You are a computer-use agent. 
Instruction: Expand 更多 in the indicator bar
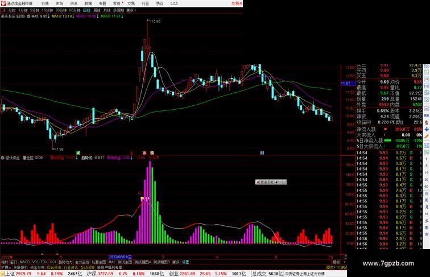point(176,262)
